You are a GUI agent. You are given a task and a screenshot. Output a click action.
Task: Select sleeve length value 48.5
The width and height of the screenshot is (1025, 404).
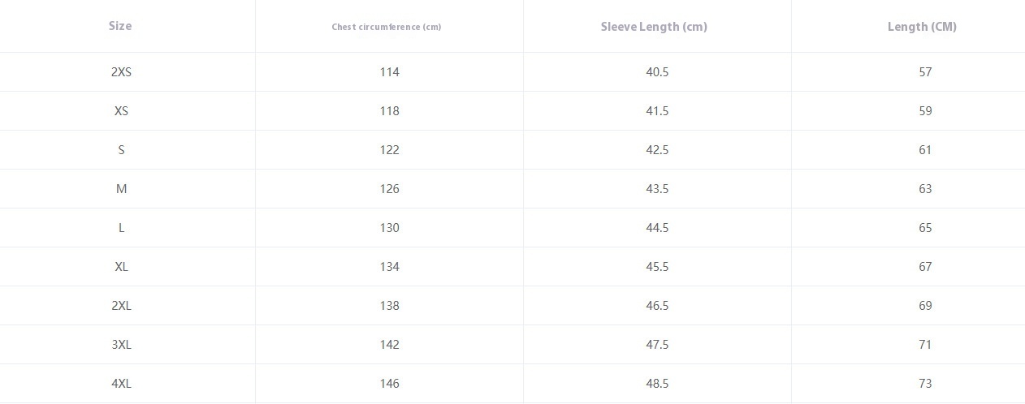[x=657, y=384]
